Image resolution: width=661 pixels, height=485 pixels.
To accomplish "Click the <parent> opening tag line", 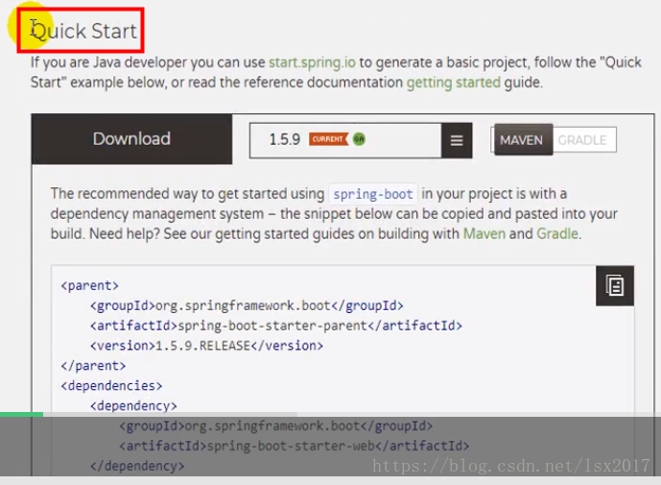I will [90, 286].
